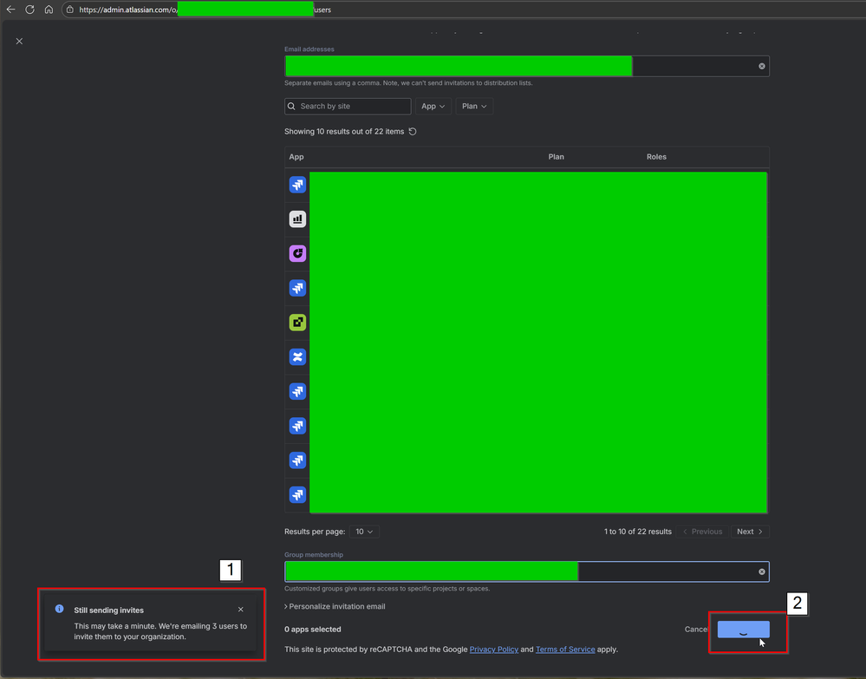This screenshot has width=866, height=679.
Task: Sort by the App column header
Action: tap(296, 157)
